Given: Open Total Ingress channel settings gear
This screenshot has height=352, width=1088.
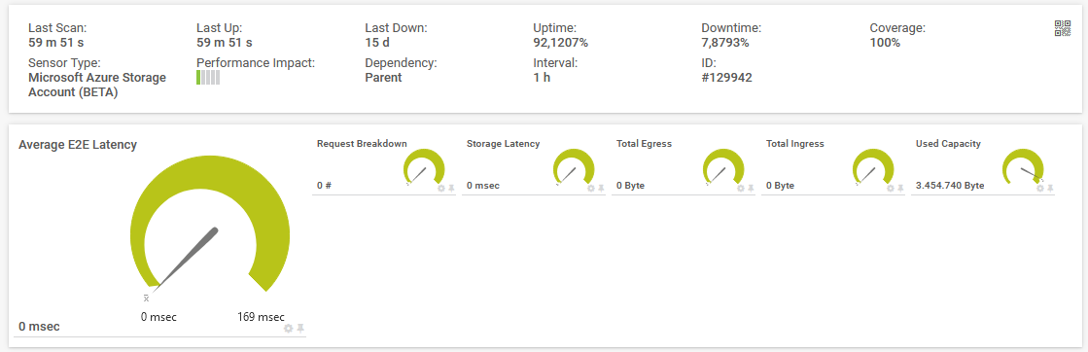Looking at the screenshot, I should tap(891, 188).
